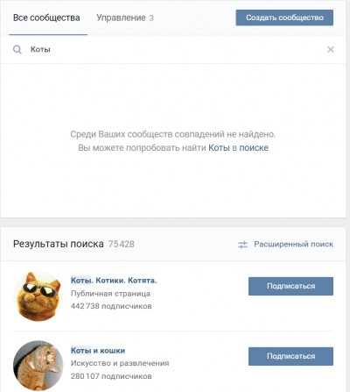Screen dimensions: 350x392
Task: Open Расширенный поиск options
Action: [293, 244]
